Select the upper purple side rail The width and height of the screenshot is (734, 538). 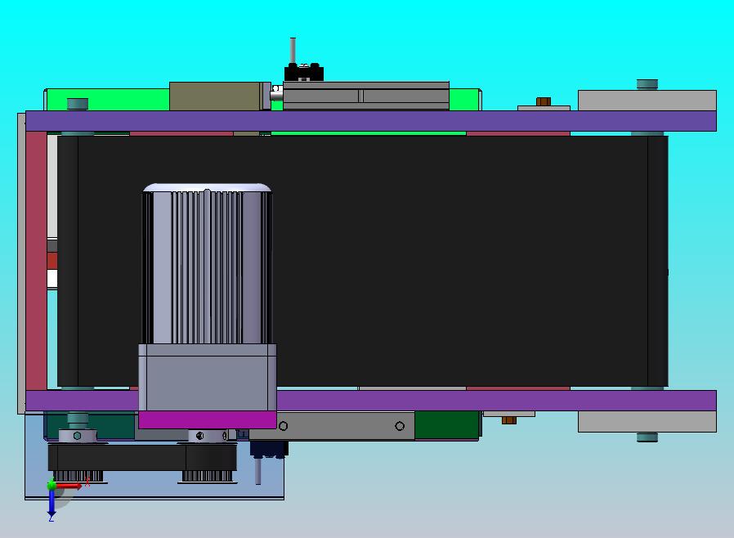pyautogui.click(x=371, y=121)
